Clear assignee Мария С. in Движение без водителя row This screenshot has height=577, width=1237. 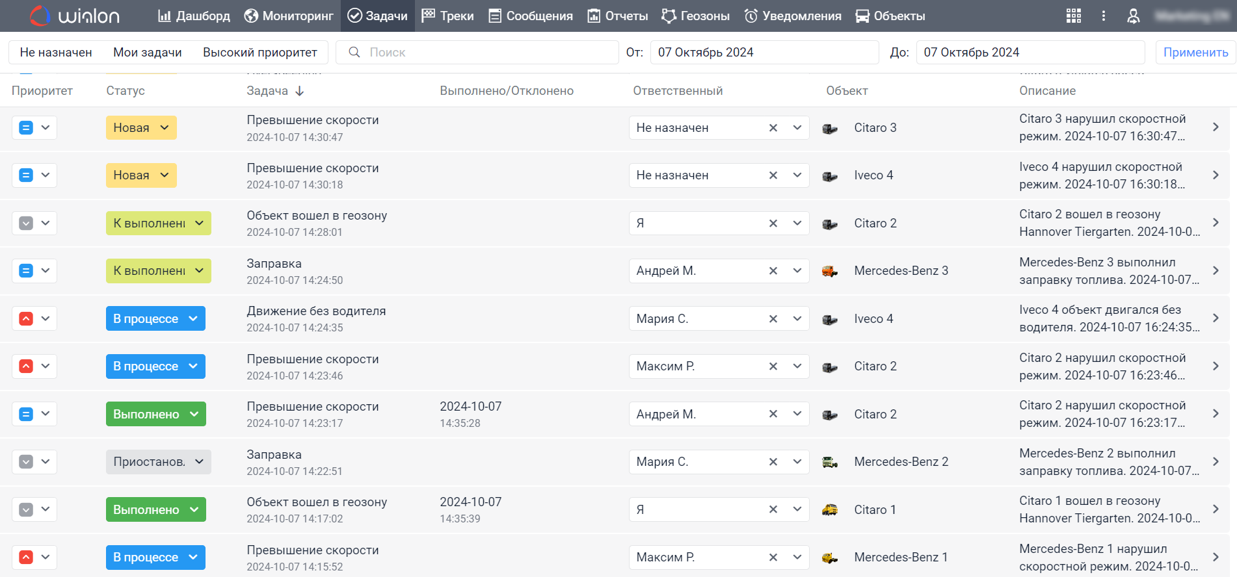coord(773,319)
